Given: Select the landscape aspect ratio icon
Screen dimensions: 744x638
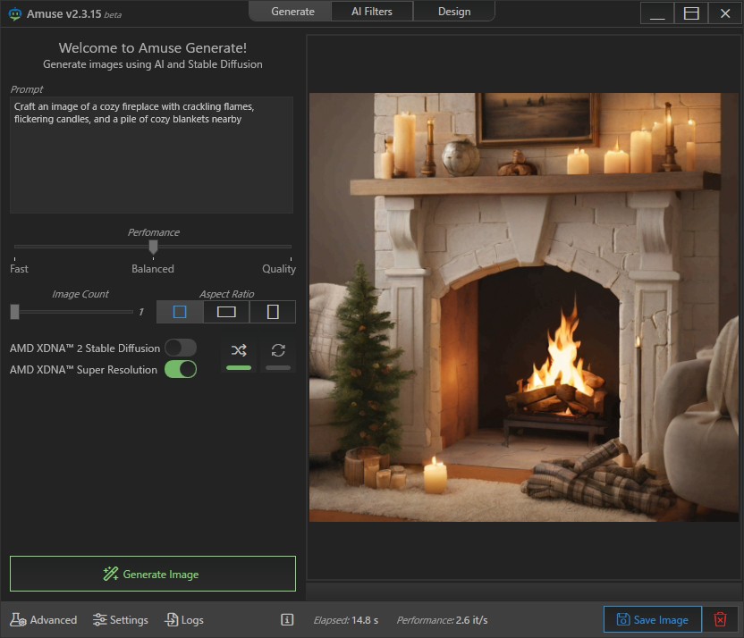Looking at the screenshot, I should click(x=226, y=312).
